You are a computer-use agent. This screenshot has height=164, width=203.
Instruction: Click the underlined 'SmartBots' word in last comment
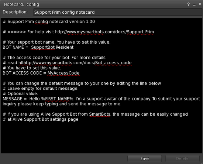(x=100, y=114)
